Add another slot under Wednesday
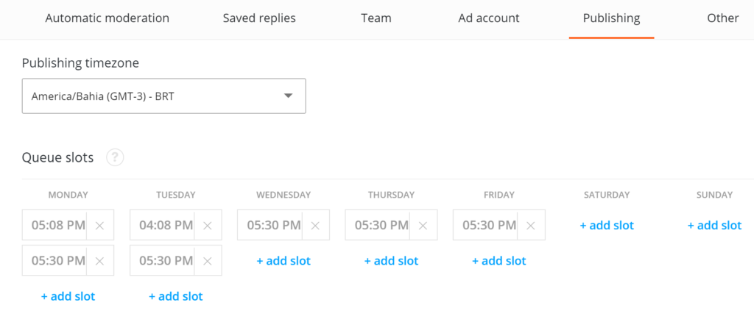Image resolution: width=754 pixels, height=319 pixels. pos(283,261)
